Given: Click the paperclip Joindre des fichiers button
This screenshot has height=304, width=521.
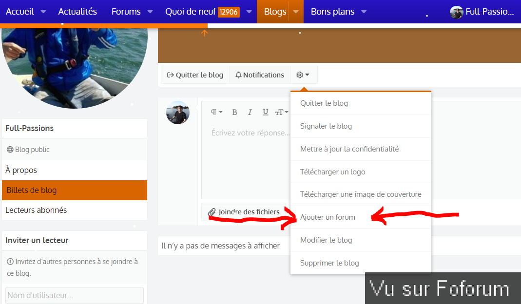Looking at the screenshot, I should (x=244, y=212).
